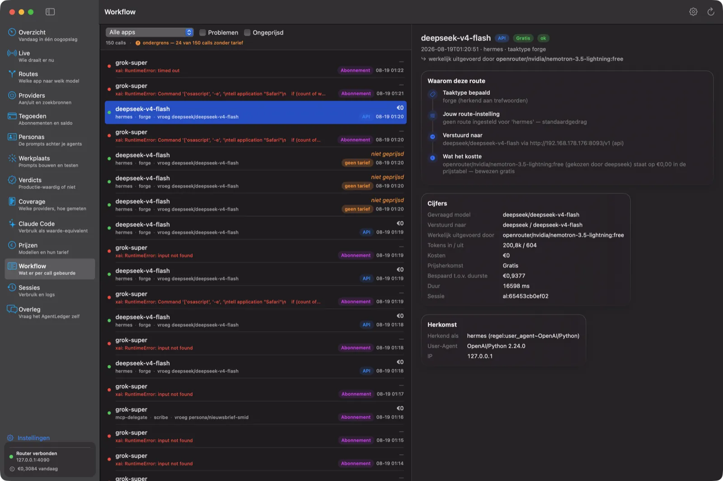723x481 pixels.
Task: Open the Routes section
Action: (50, 77)
